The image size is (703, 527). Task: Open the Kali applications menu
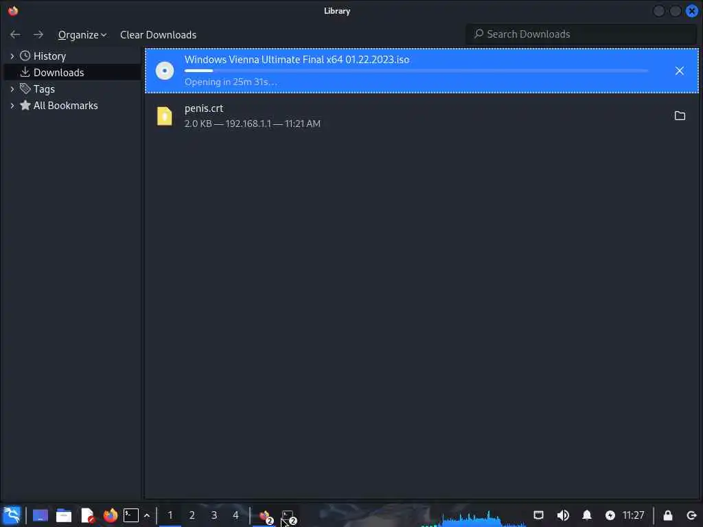point(12,515)
